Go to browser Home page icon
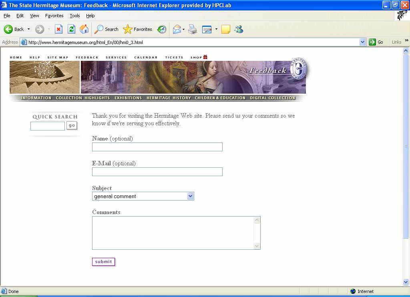Image resolution: width=410 pixels, height=297 pixels. [84, 29]
